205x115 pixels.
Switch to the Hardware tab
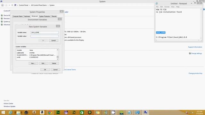pos(27,16)
